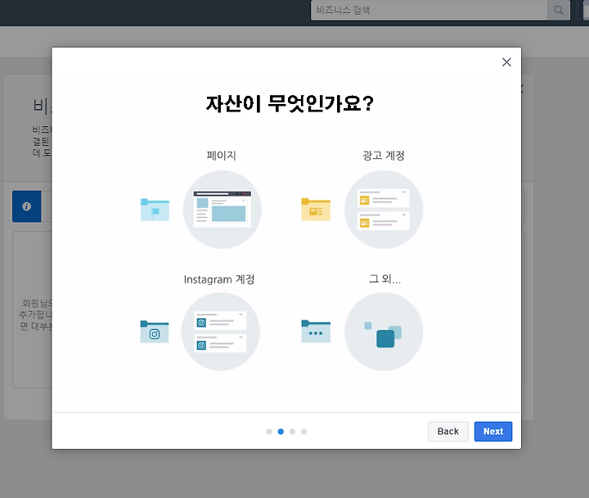Image resolution: width=589 pixels, height=498 pixels.
Task: Click the Instagram folder icon
Action: point(155,332)
